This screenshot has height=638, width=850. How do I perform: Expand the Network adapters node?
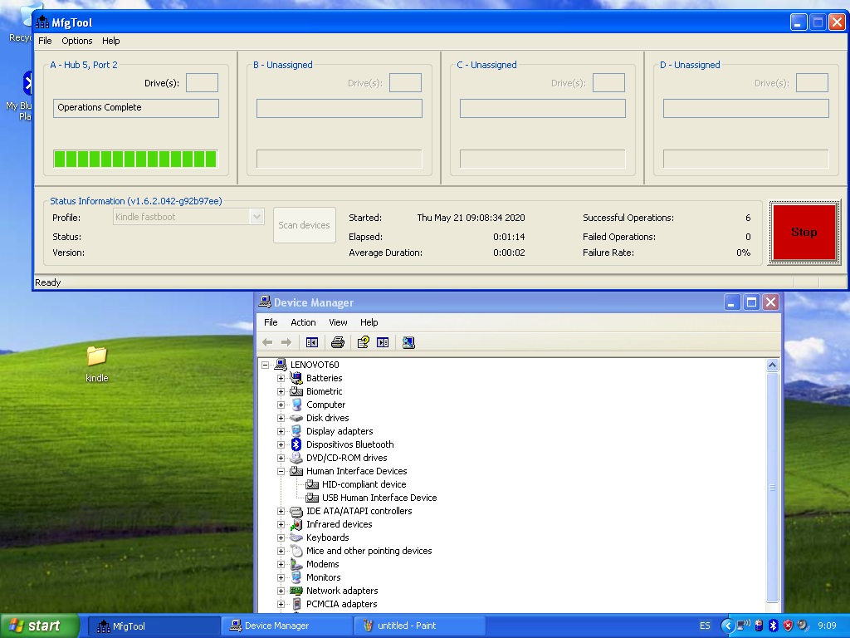click(x=281, y=591)
